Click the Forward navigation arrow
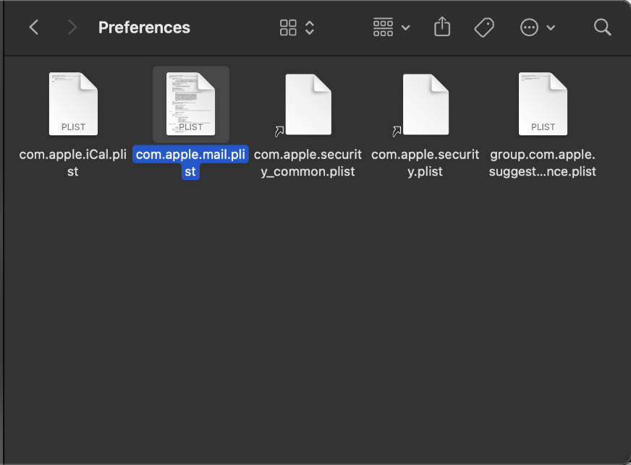The height and width of the screenshot is (465, 631). coord(72,27)
